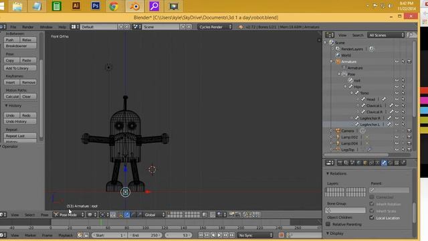Click the Copy pose button
Image resolution: width=428 pixels, height=241 pixels.
[12, 60]
